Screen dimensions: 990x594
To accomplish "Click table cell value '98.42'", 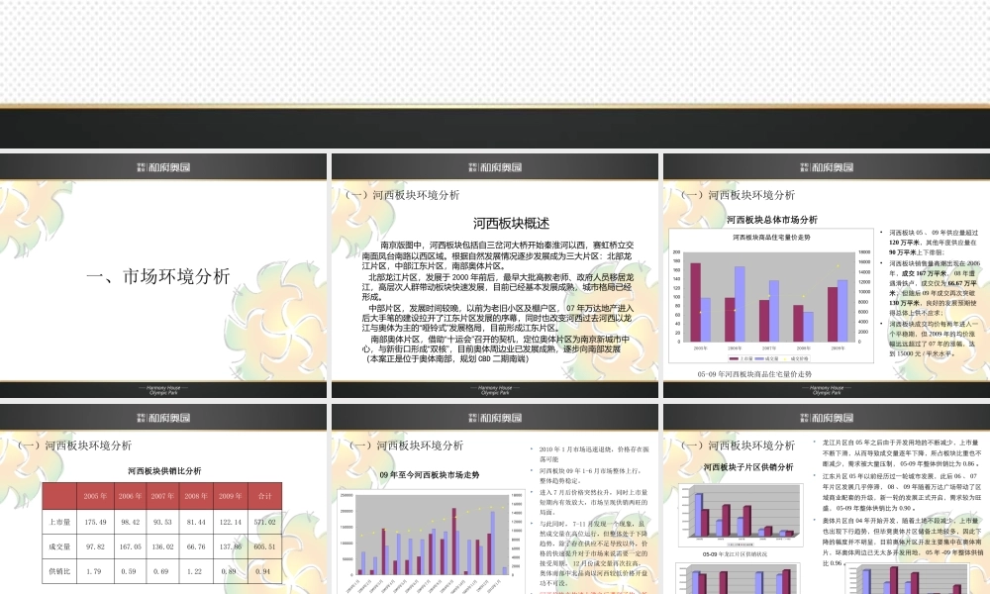I will tap(130, 522).
